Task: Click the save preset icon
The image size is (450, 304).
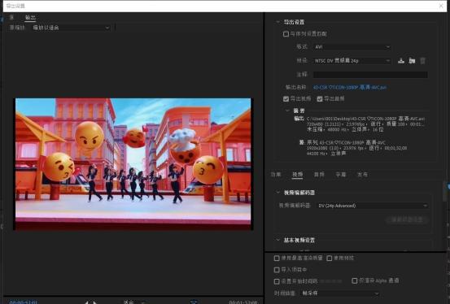Action: point(401,60)
